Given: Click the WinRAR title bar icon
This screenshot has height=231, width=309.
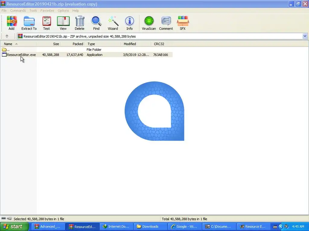Looking at the screenshot, I should click(3, 4).
